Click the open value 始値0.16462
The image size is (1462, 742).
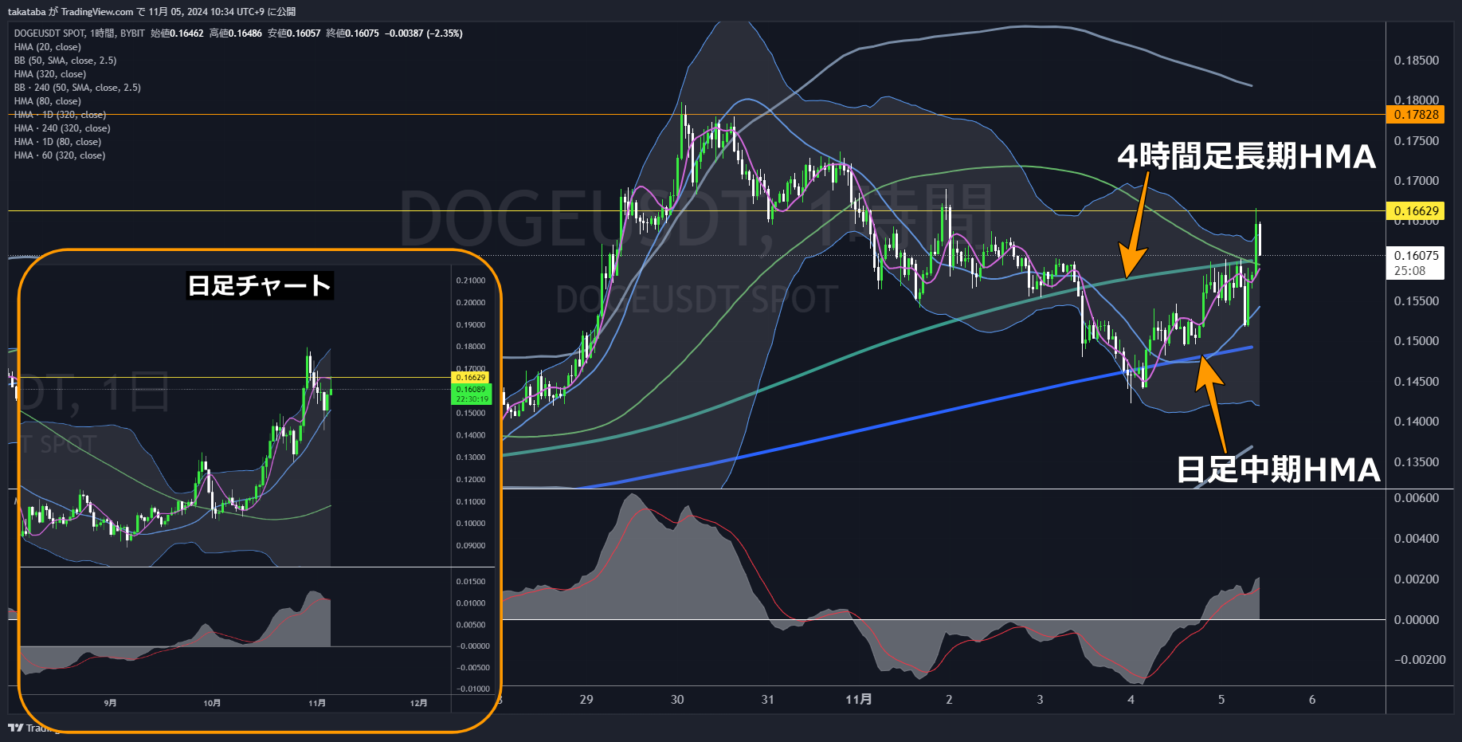(177, 33)
